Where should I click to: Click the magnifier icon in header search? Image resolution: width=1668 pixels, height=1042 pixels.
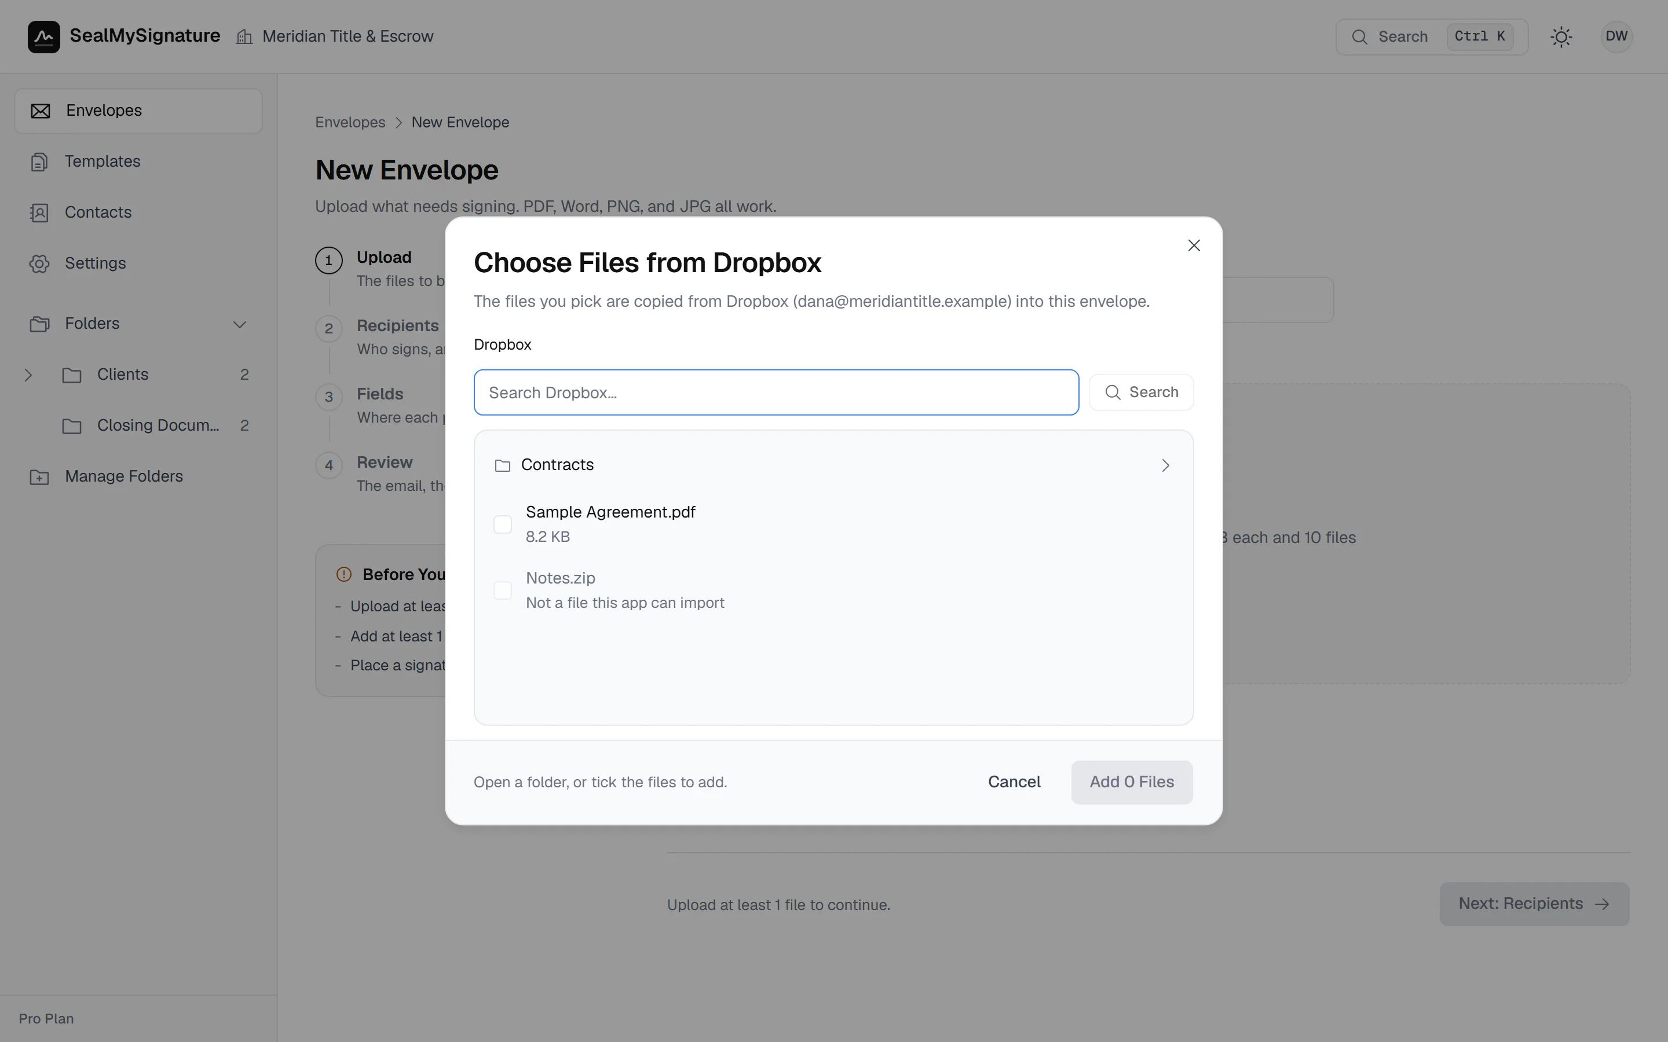[1359, 36]
